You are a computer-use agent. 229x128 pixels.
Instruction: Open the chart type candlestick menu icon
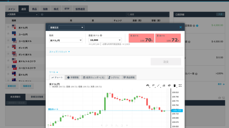point(148,86)
